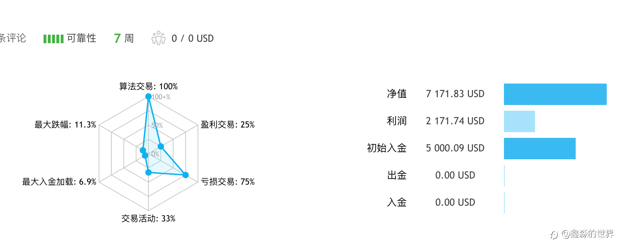Click the light blue 利润 bar
Image resolution: width=621 pixels, height=250 pixels.
[x=519, y=121]
